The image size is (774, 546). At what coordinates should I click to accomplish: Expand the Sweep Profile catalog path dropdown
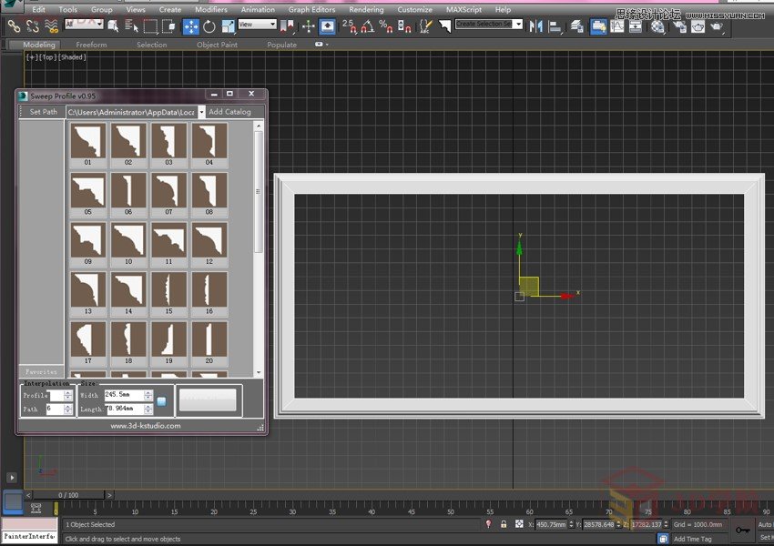(201, 113)
